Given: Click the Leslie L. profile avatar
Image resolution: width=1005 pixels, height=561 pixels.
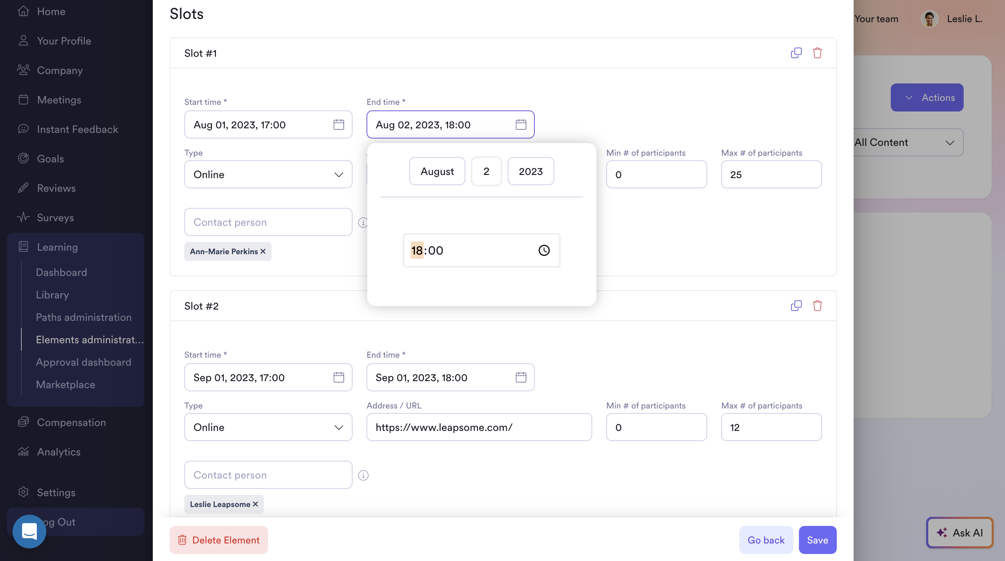Looking at the screenshot, I should 929,19.
